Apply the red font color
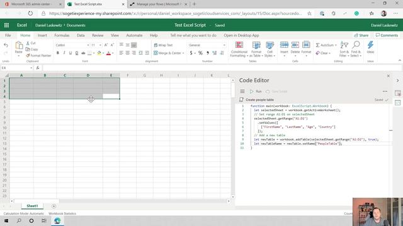The image size is (403, 226). coord(108,53)
